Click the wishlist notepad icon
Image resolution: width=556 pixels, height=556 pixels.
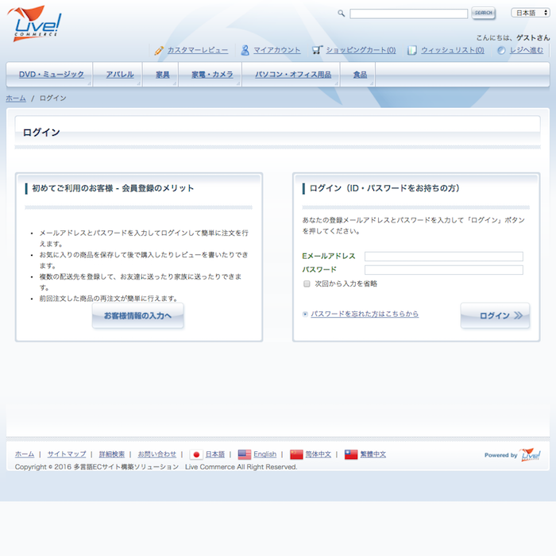[x=412, y=50]
